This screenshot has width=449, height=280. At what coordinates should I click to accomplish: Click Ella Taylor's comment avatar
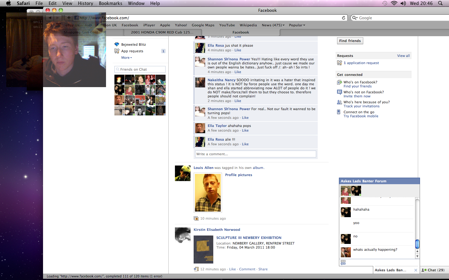[x=200, y=128]
